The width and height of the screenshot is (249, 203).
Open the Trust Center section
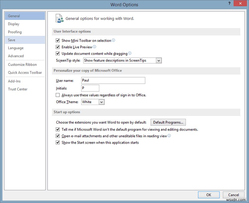coord(18,89)
